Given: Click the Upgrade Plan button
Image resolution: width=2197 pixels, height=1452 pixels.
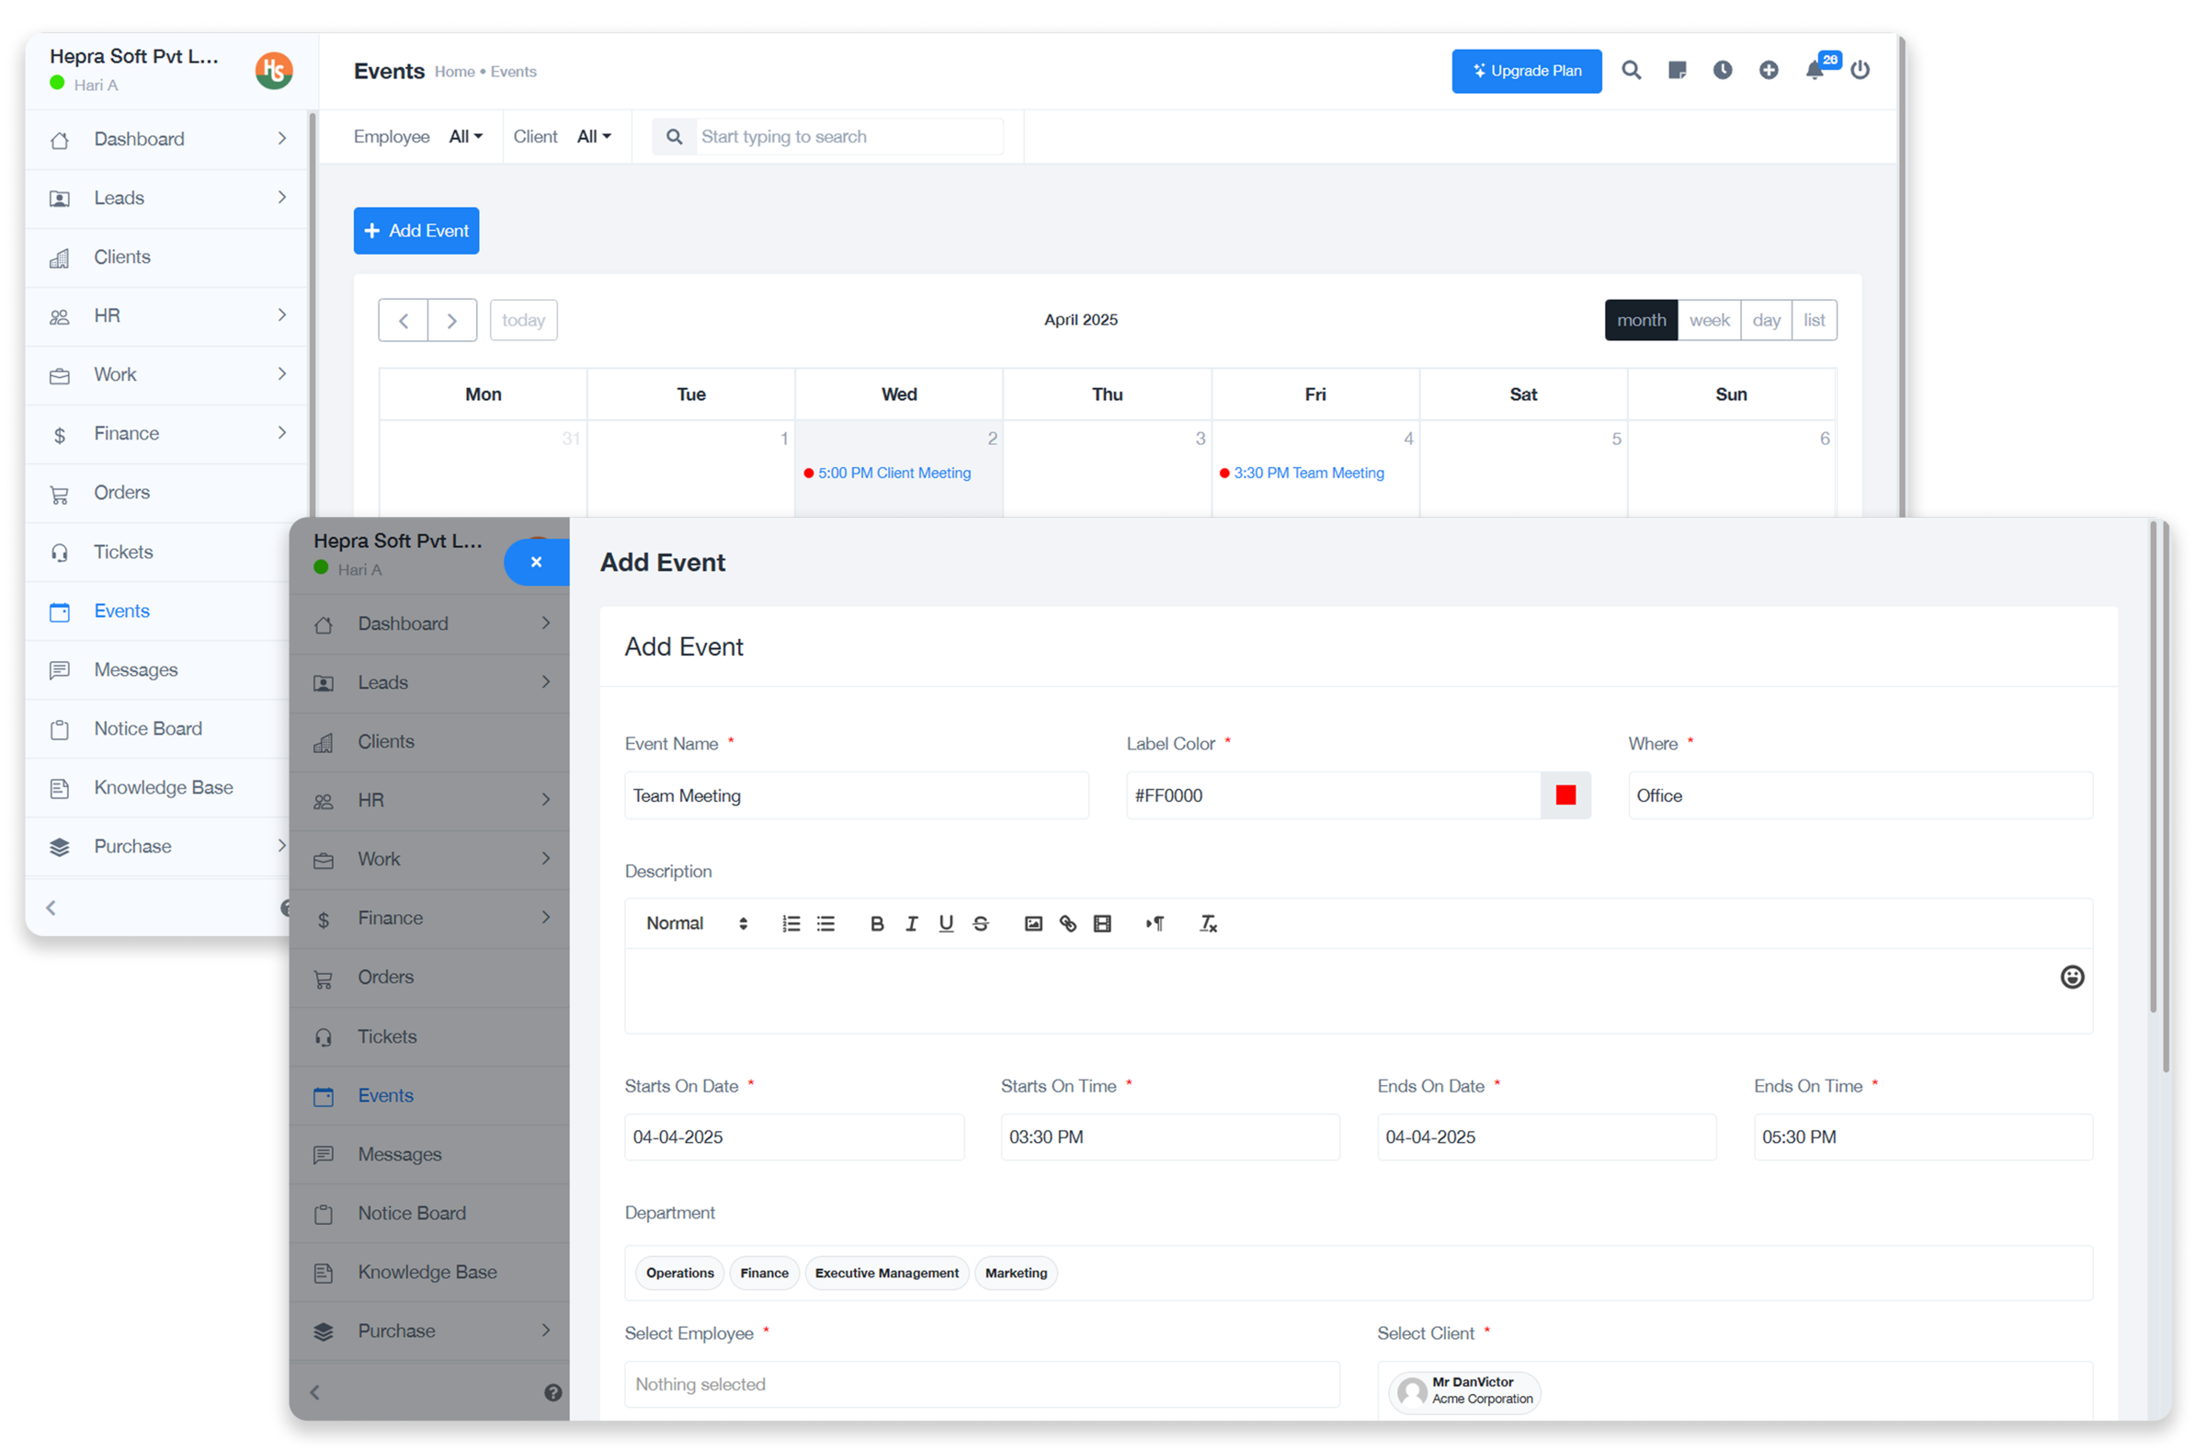Looking at the screenshot, I should (x=1526, y=72).
